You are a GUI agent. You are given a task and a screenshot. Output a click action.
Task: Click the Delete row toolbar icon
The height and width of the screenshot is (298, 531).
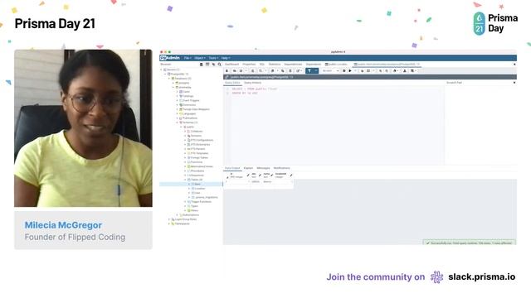[290, 70]
